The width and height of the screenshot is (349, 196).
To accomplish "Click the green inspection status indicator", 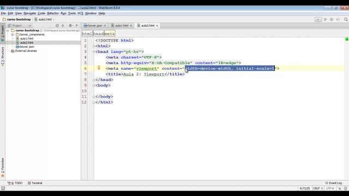I will click(x=347, y=39).
